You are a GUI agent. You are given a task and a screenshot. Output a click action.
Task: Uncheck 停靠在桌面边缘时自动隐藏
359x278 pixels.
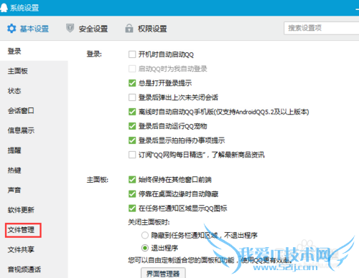tap(132, 194)
